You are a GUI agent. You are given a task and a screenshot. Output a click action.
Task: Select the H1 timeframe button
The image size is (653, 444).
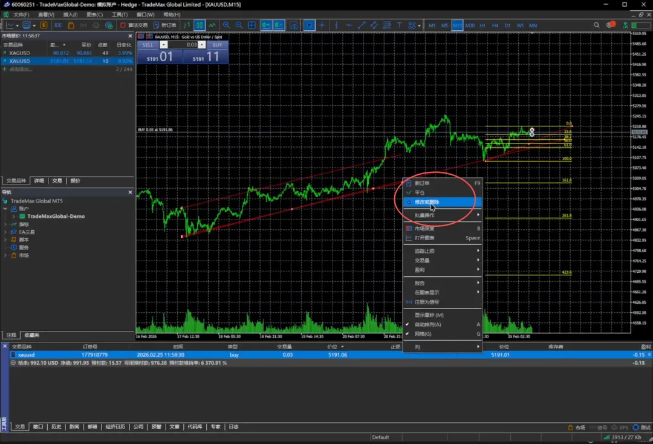pyautogui.click(x=482, y=25)
